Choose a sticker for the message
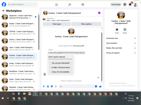 52,86
